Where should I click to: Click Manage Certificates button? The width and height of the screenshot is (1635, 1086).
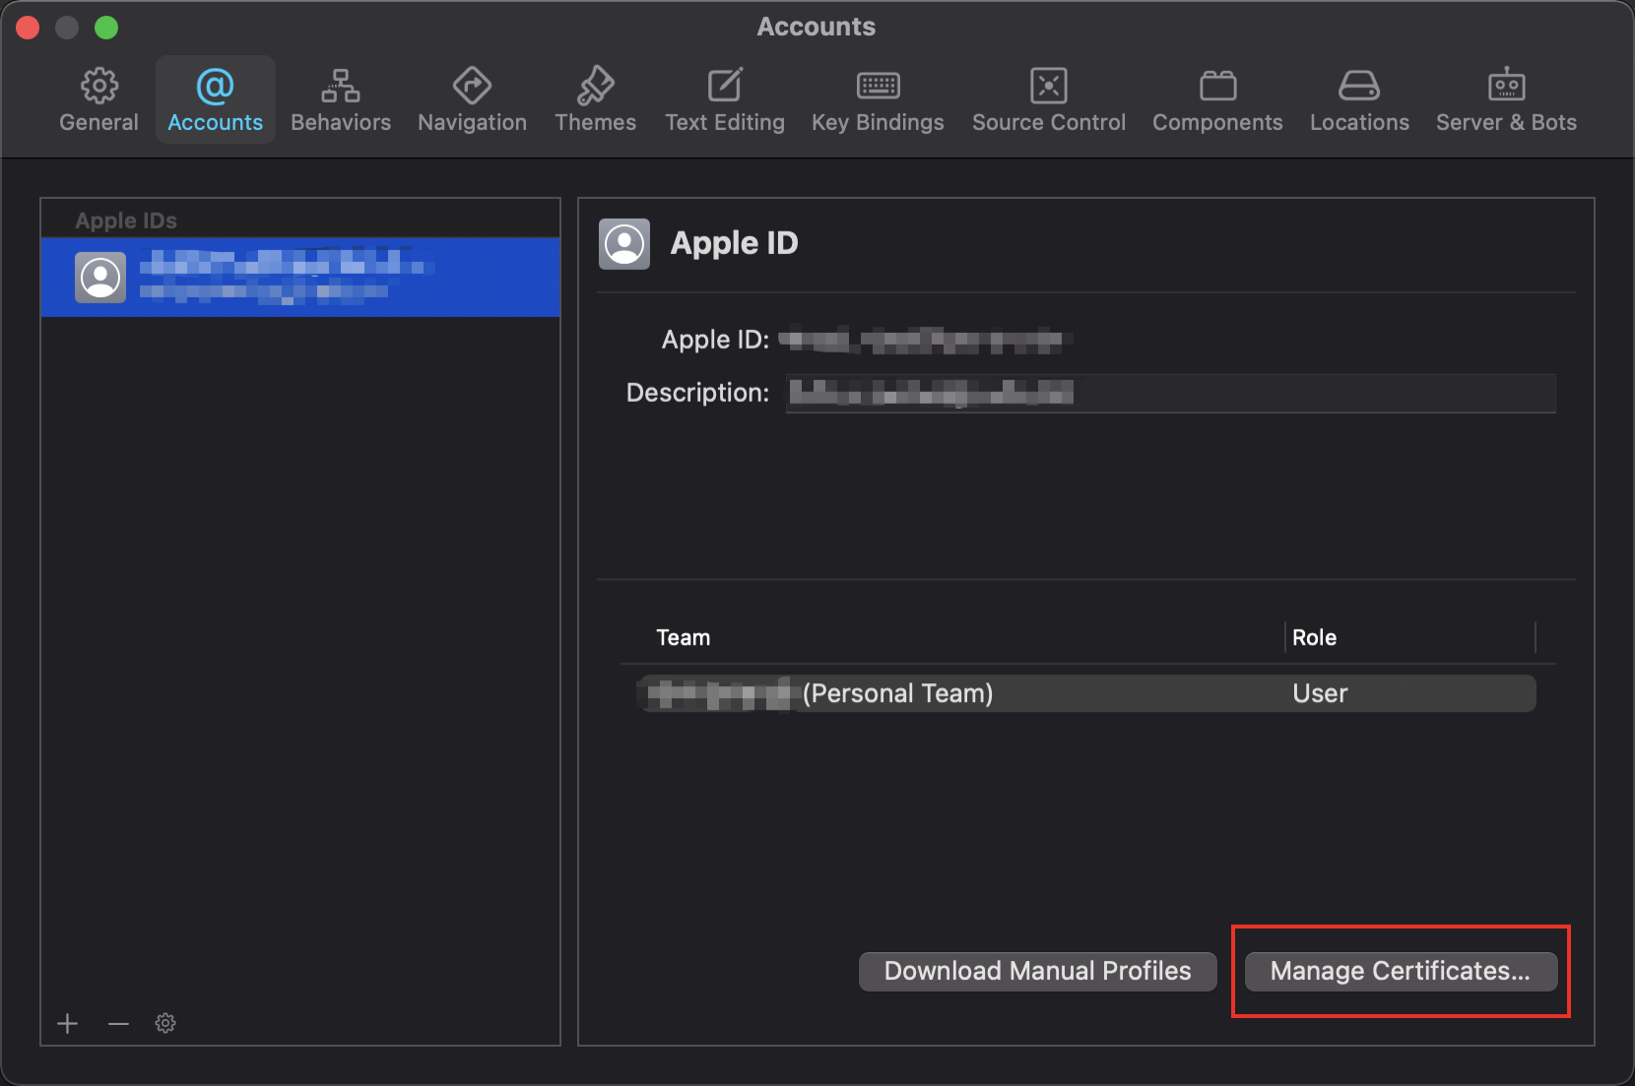[1401, 971]
